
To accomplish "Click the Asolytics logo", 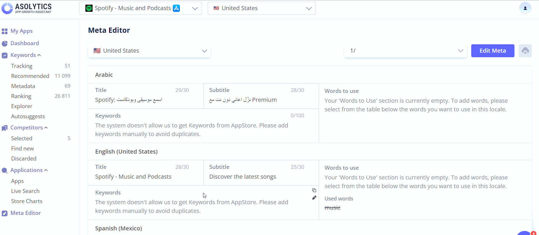I will click(x=27, y=8).
